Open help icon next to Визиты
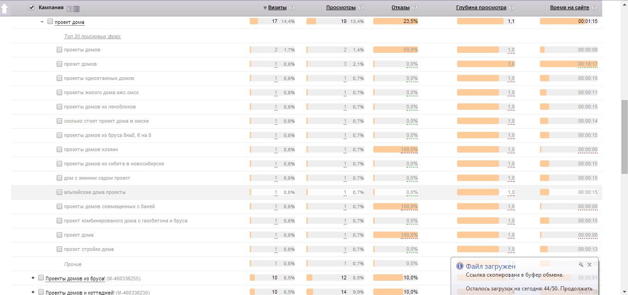Screen dimensions: 628x295 pos(292,7)
